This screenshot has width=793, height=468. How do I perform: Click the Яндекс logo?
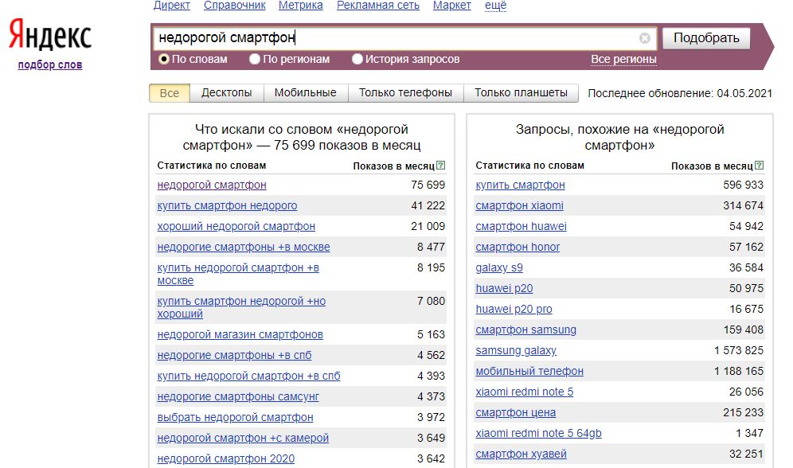click(x=49, y=37)
